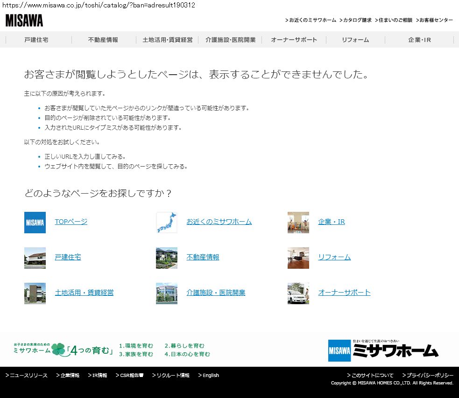459x398 pixels.
Task: Click the カタログ請求 header link
Action: coord(357,21)
